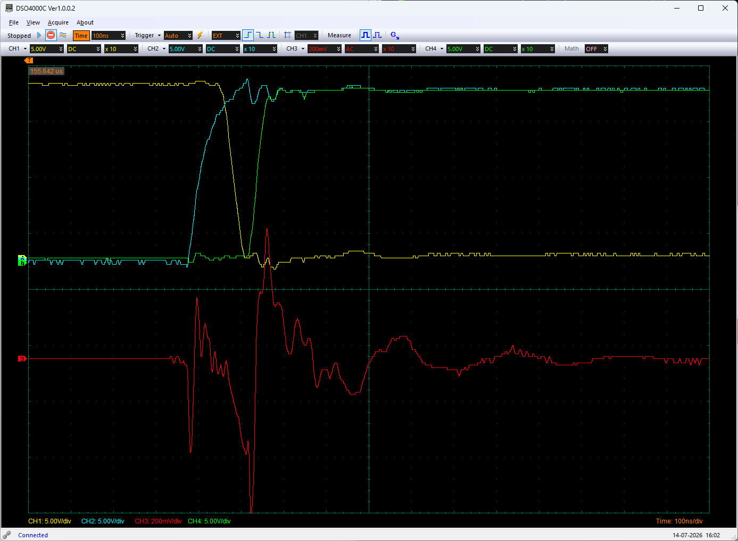
Task: Expand the Trigger menu arrow
Action: pos(159,36)
